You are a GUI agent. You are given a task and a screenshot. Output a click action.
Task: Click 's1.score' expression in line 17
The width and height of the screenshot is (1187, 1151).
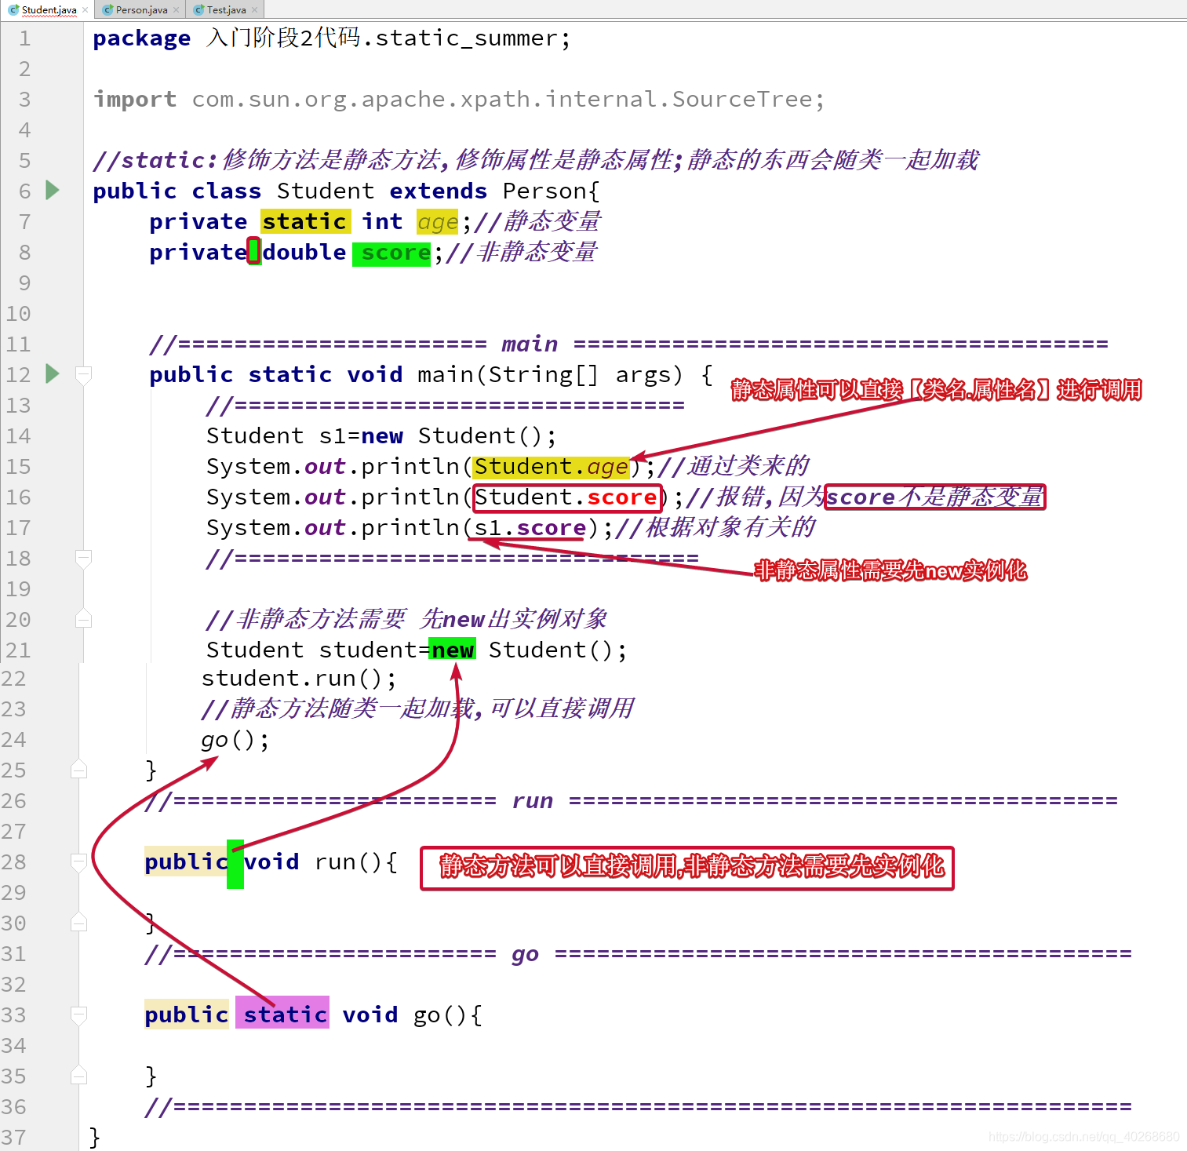coord(530,528)
